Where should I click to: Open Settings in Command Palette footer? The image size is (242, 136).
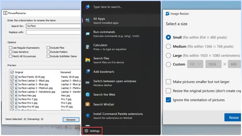(92, 131)
